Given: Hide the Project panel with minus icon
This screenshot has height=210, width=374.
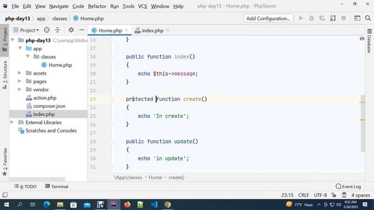Looking at the screenshot, I should [x=82, y=30].
